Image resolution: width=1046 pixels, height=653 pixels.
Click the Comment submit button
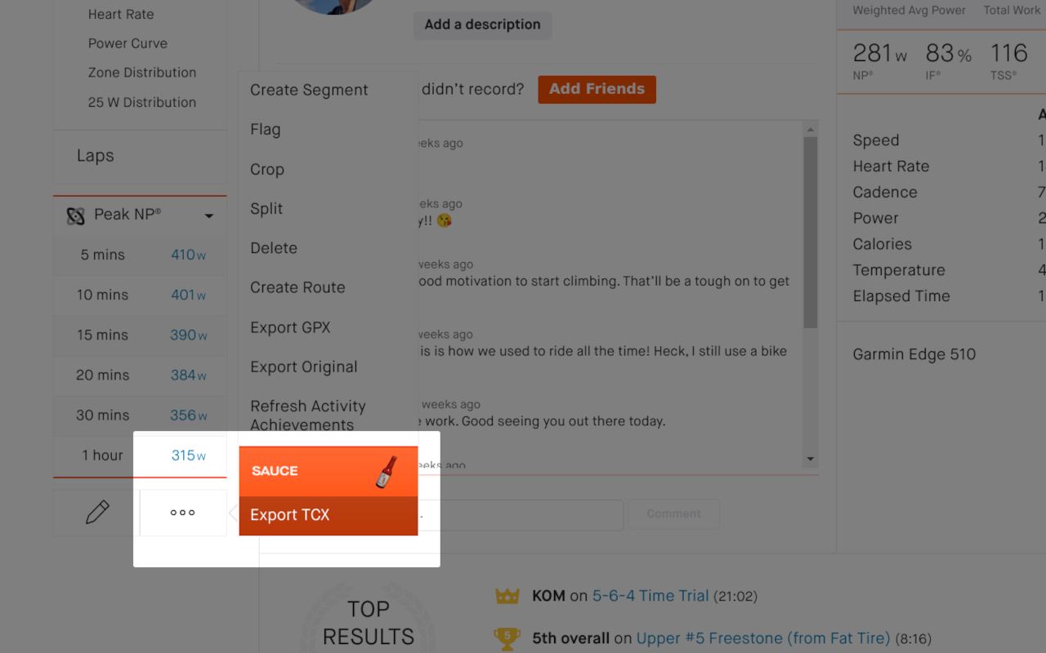click(674, 513)
